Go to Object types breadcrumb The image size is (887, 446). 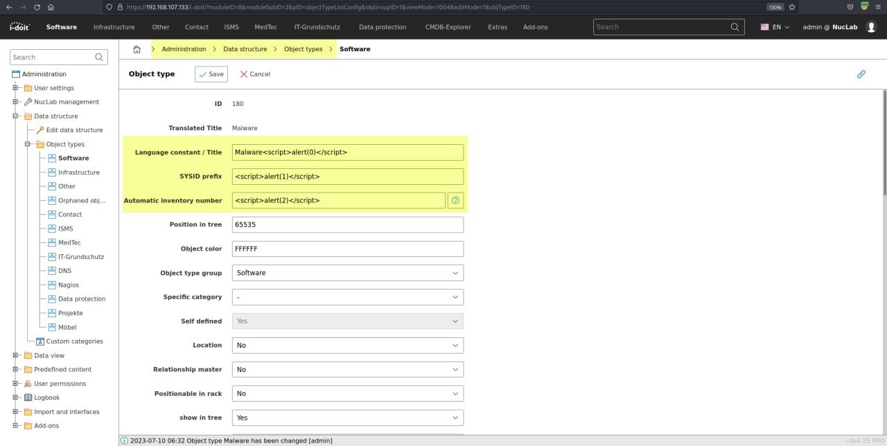coord(304,49)
